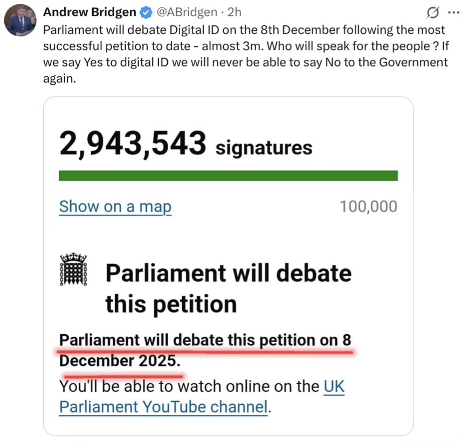Open the Grok slashed-circle icon
Screen dimensions: 462x442
pyautogui.click(x=432, y=12)
